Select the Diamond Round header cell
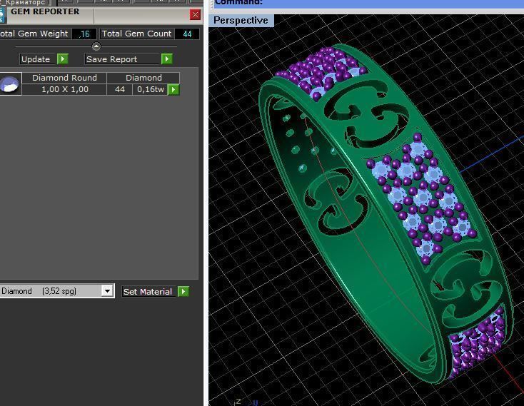 click(x=64, y=78)
